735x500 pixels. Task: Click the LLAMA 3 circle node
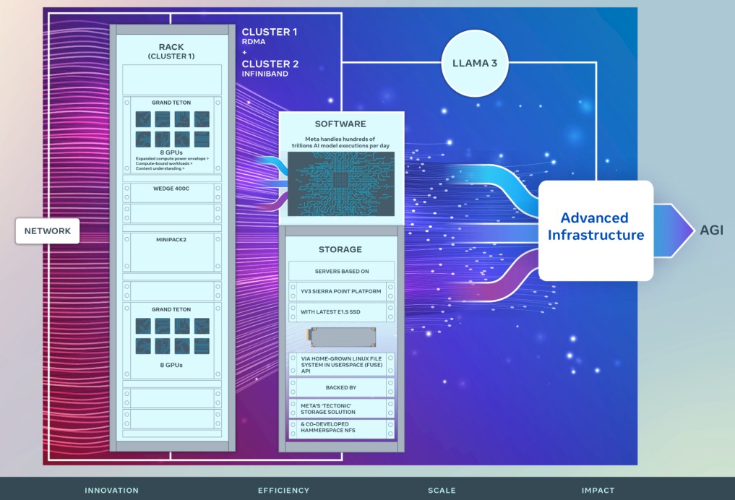tap(474, 64)
